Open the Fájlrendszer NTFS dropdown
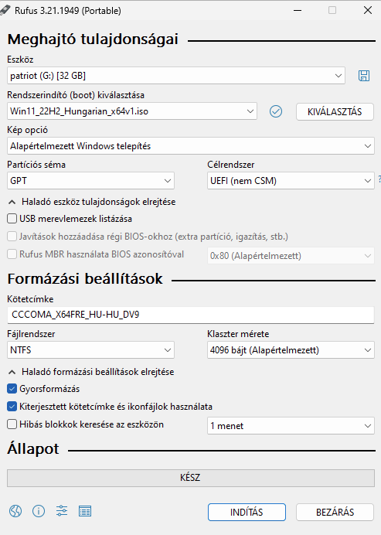The height and width of the screenshot is (535, 381). 90,349
